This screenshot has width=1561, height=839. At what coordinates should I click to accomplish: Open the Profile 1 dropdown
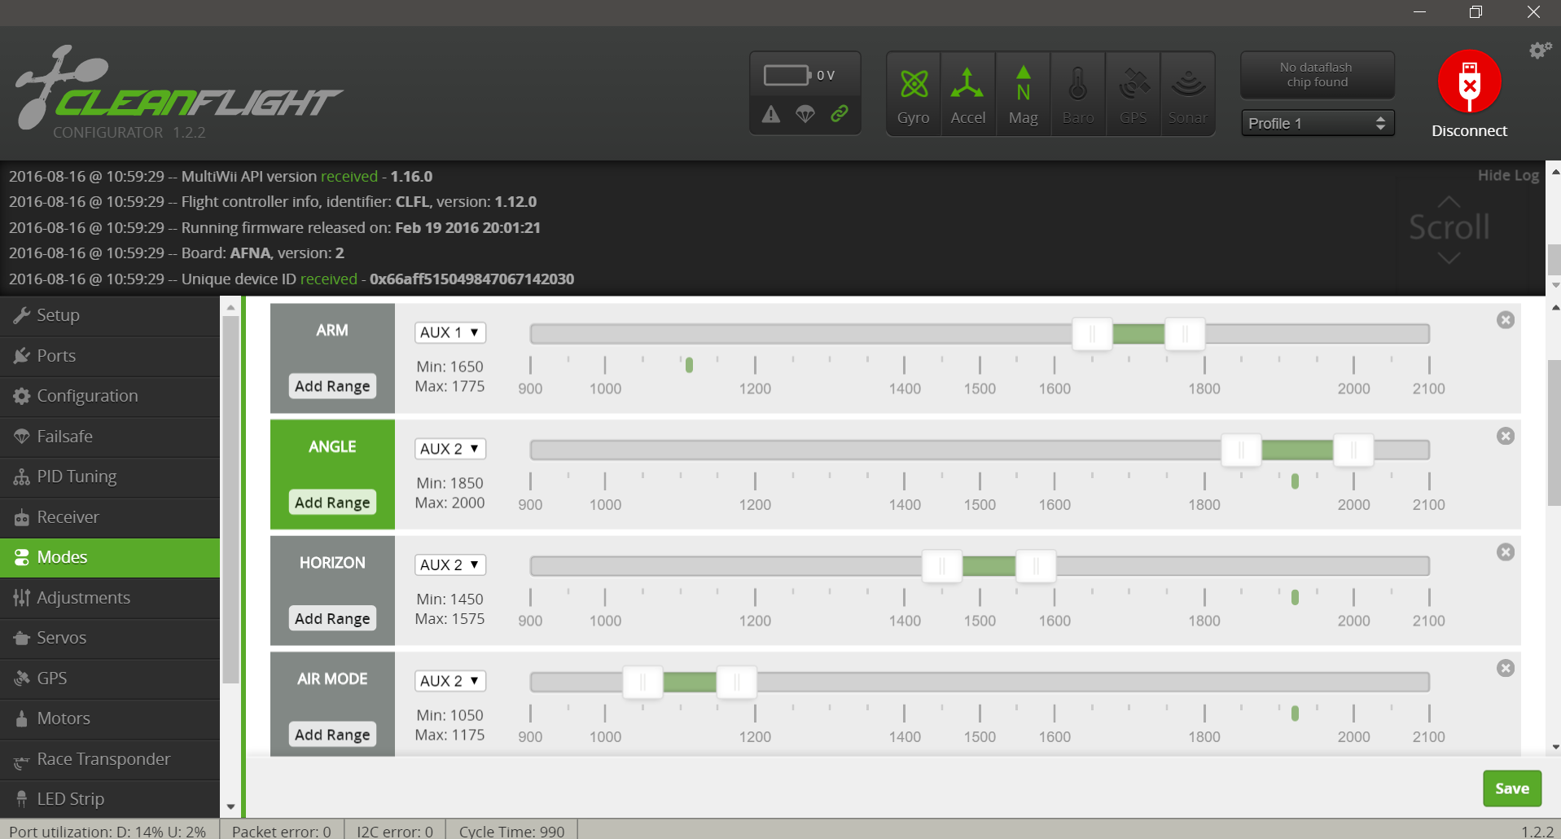click(1318, 123)
